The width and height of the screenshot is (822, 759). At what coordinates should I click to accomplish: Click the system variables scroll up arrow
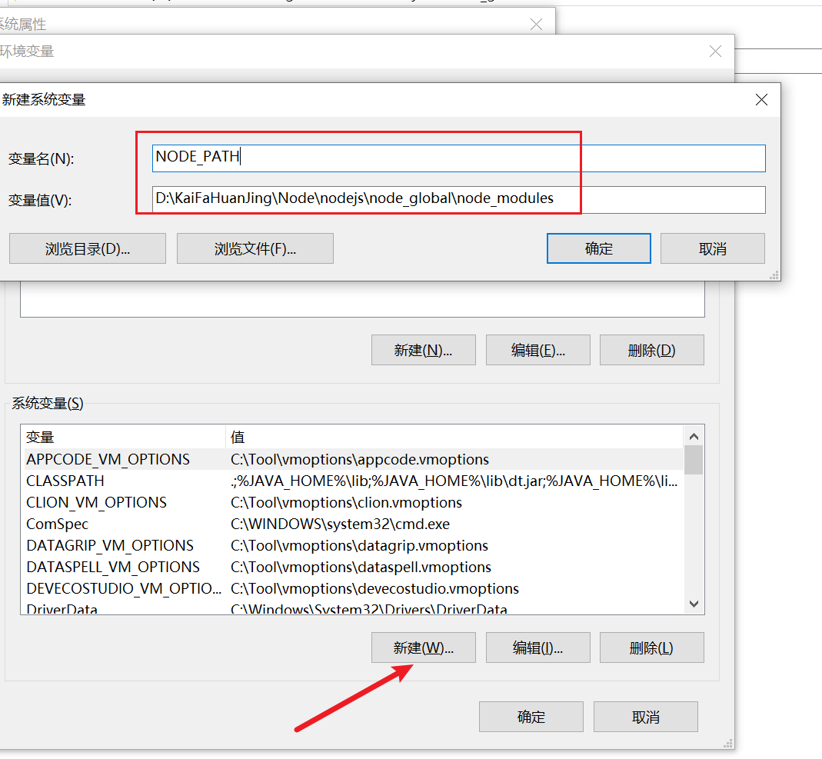694,436
